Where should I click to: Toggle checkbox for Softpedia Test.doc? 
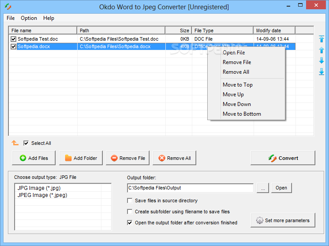(13, 39)
